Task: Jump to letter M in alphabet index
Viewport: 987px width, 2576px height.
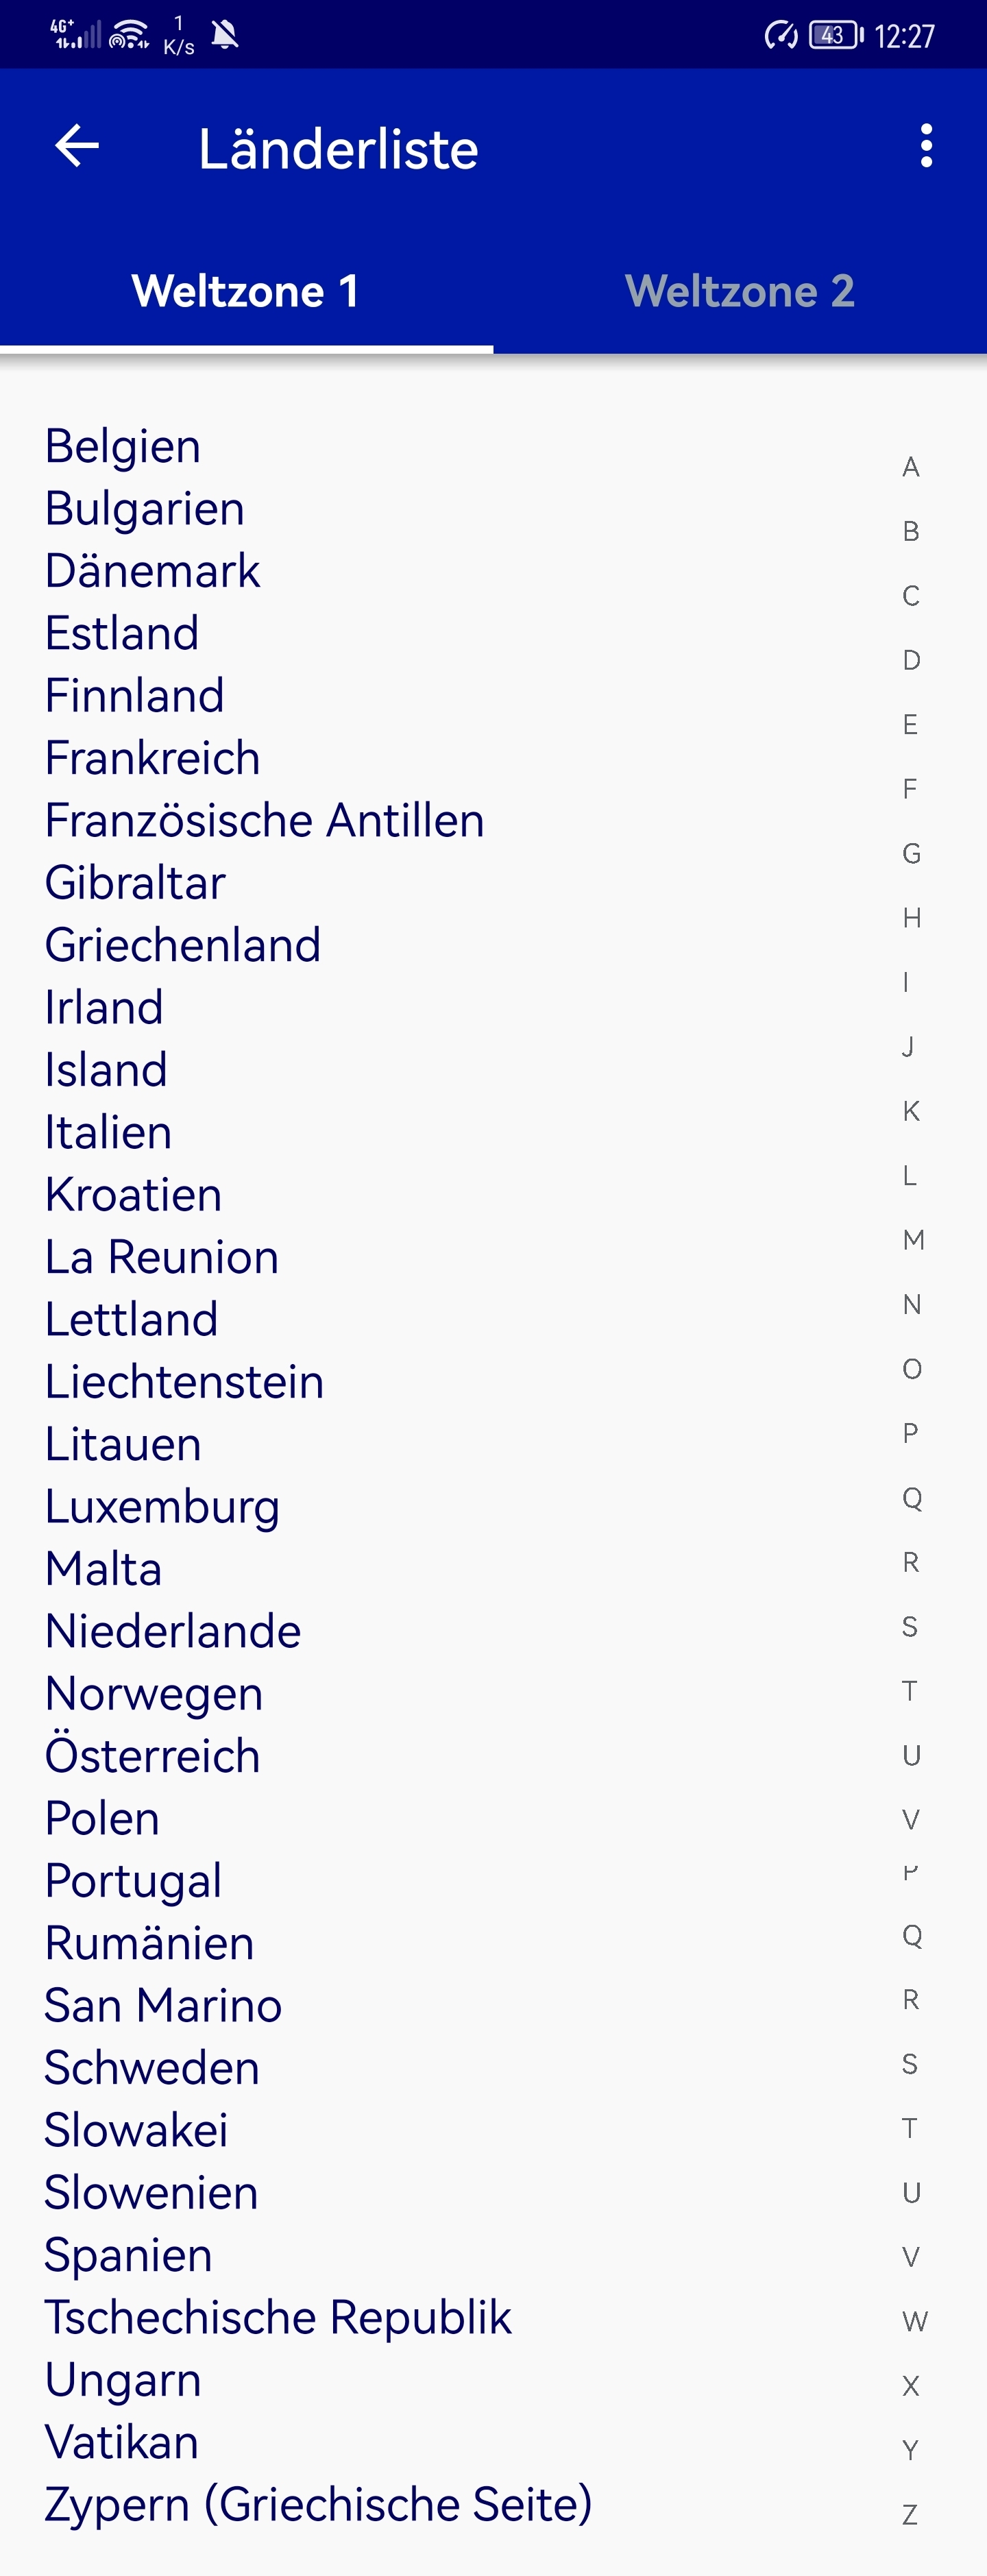Action: pyautogui.click(x=913, y=1240)
